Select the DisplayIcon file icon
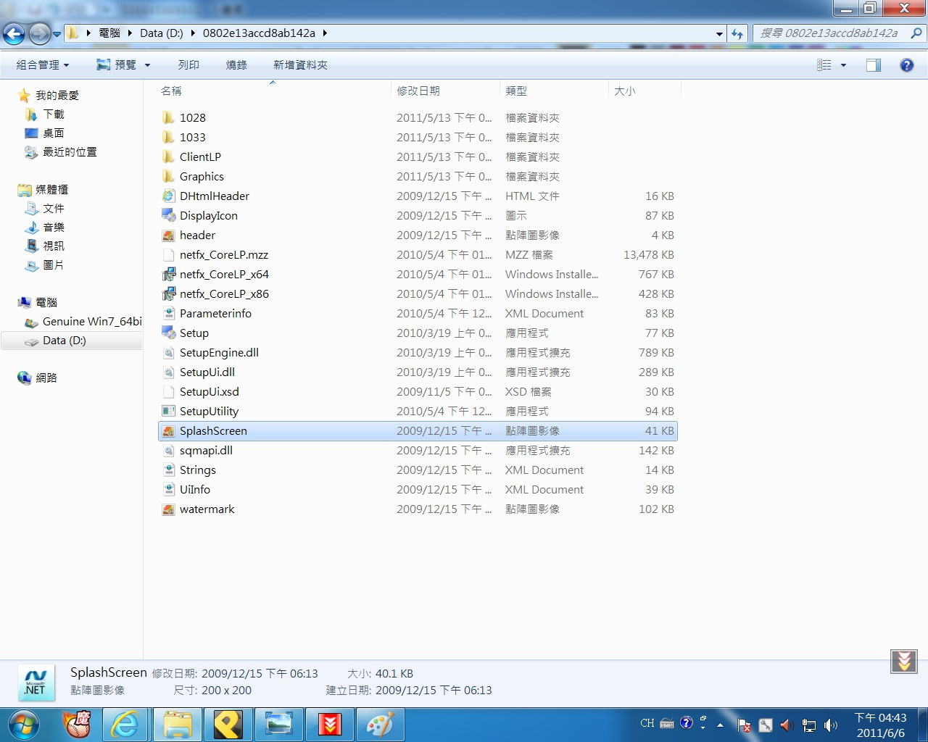The width and height of the screenshot is (928, 742). click(168, 215)
